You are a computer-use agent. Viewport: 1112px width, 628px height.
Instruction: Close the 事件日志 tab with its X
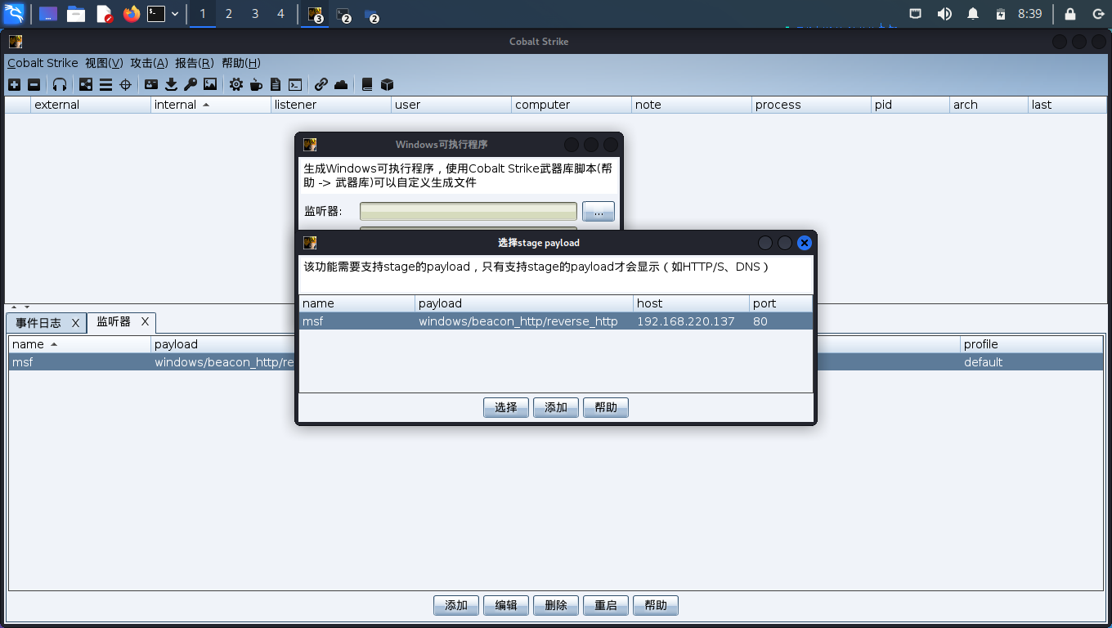point(75,323)
